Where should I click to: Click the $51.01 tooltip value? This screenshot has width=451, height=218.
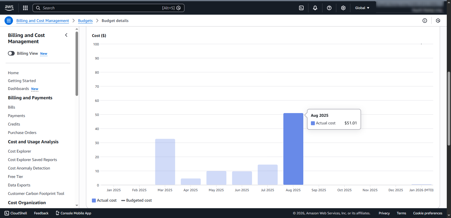pyautogui.click(x=351, y=123)
